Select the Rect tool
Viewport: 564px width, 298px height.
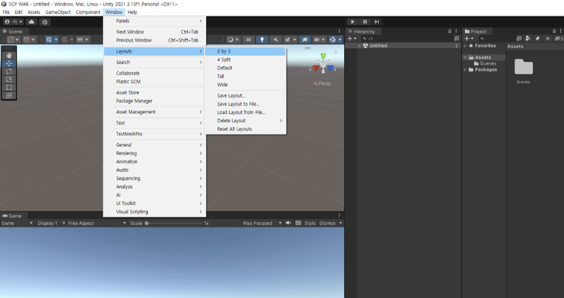[9, 88]
